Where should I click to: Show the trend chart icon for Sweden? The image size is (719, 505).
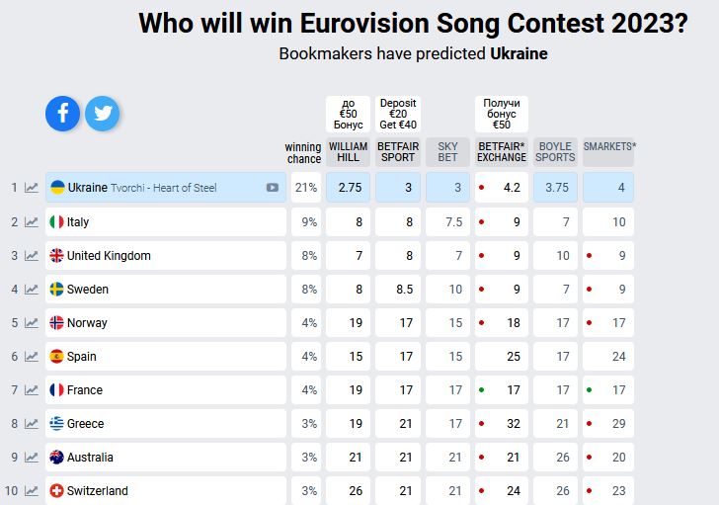32,290
